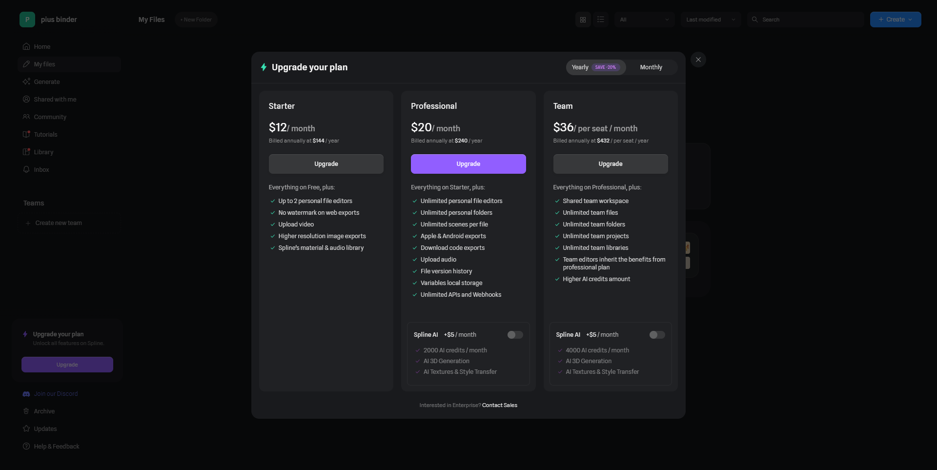937x470 pixels.
Task: Open the Inbox bell icon
Action: click(x=26, y=170)
